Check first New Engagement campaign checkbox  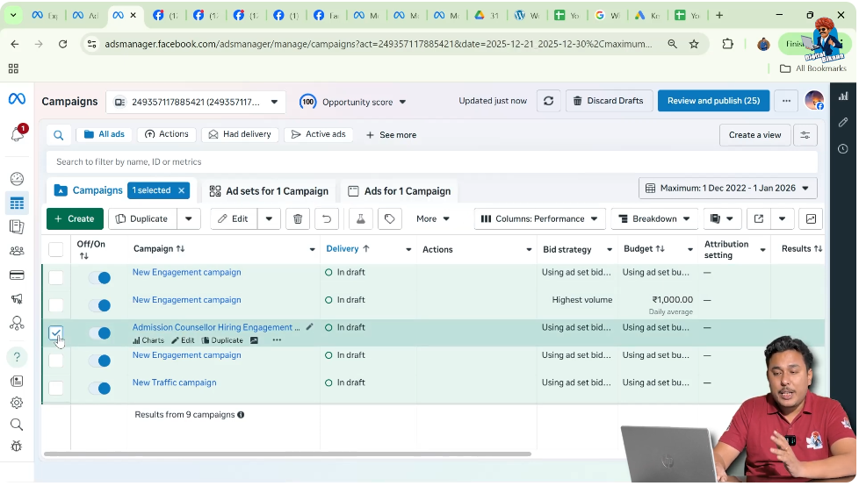[x=56, y=278]
